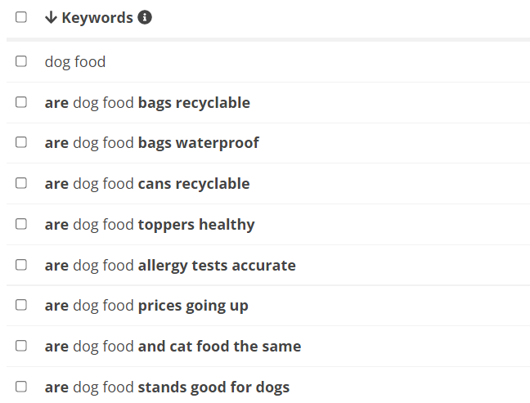The height and width of the screenshot is (403, 530).
Task: Sort by the Keywords column header
Action: coord(97,17)
